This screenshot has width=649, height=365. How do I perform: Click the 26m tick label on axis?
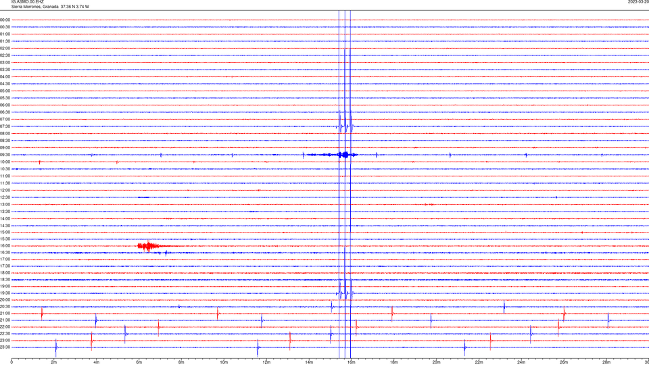(x=564, y=362)
